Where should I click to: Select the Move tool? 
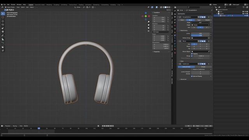3,21
